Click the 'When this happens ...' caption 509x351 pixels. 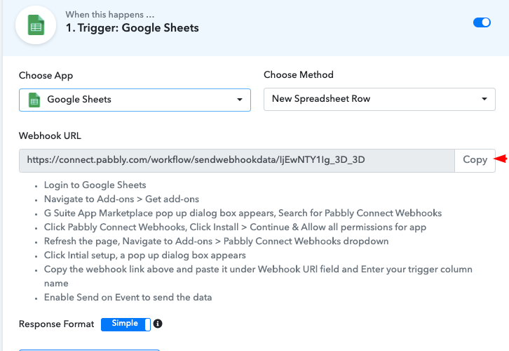(x=109, y=15)
